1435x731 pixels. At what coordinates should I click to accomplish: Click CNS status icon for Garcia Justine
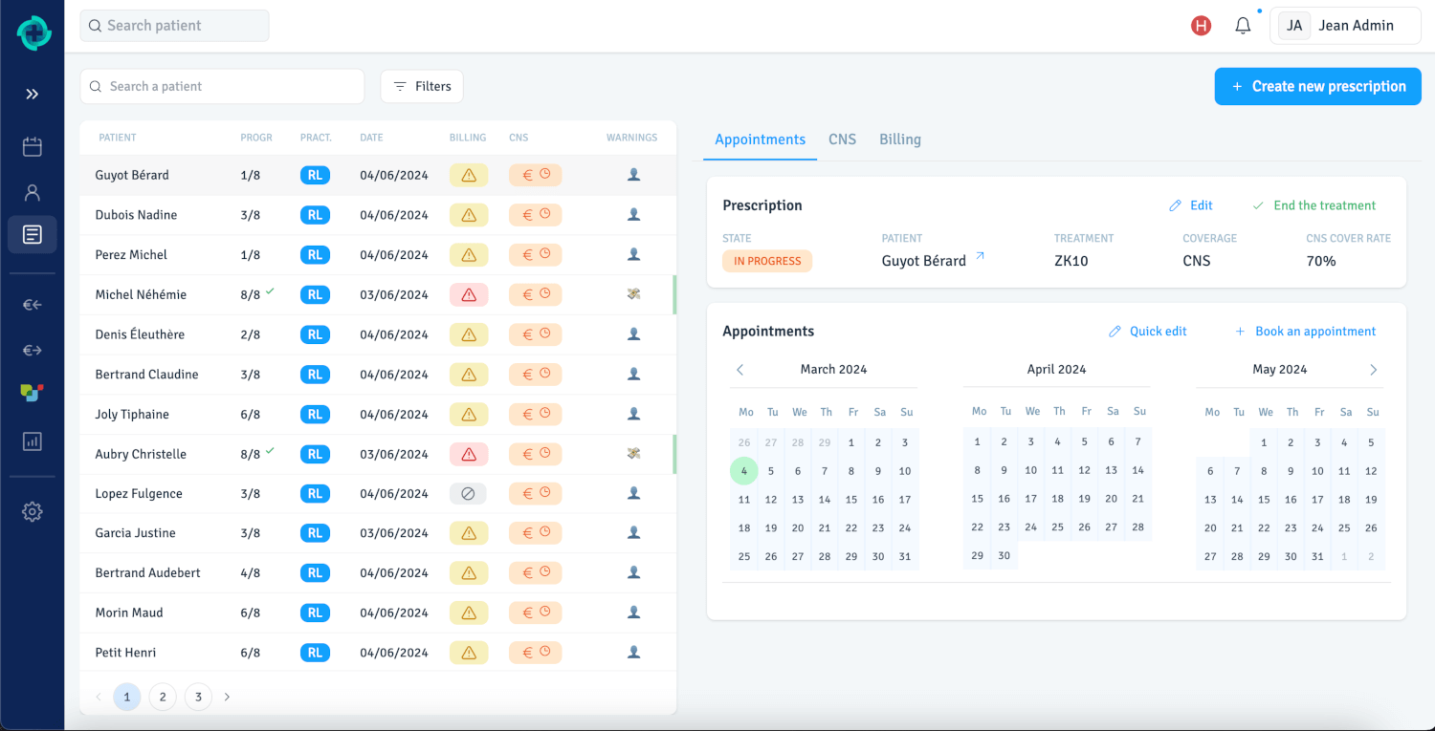click(535, 533)
